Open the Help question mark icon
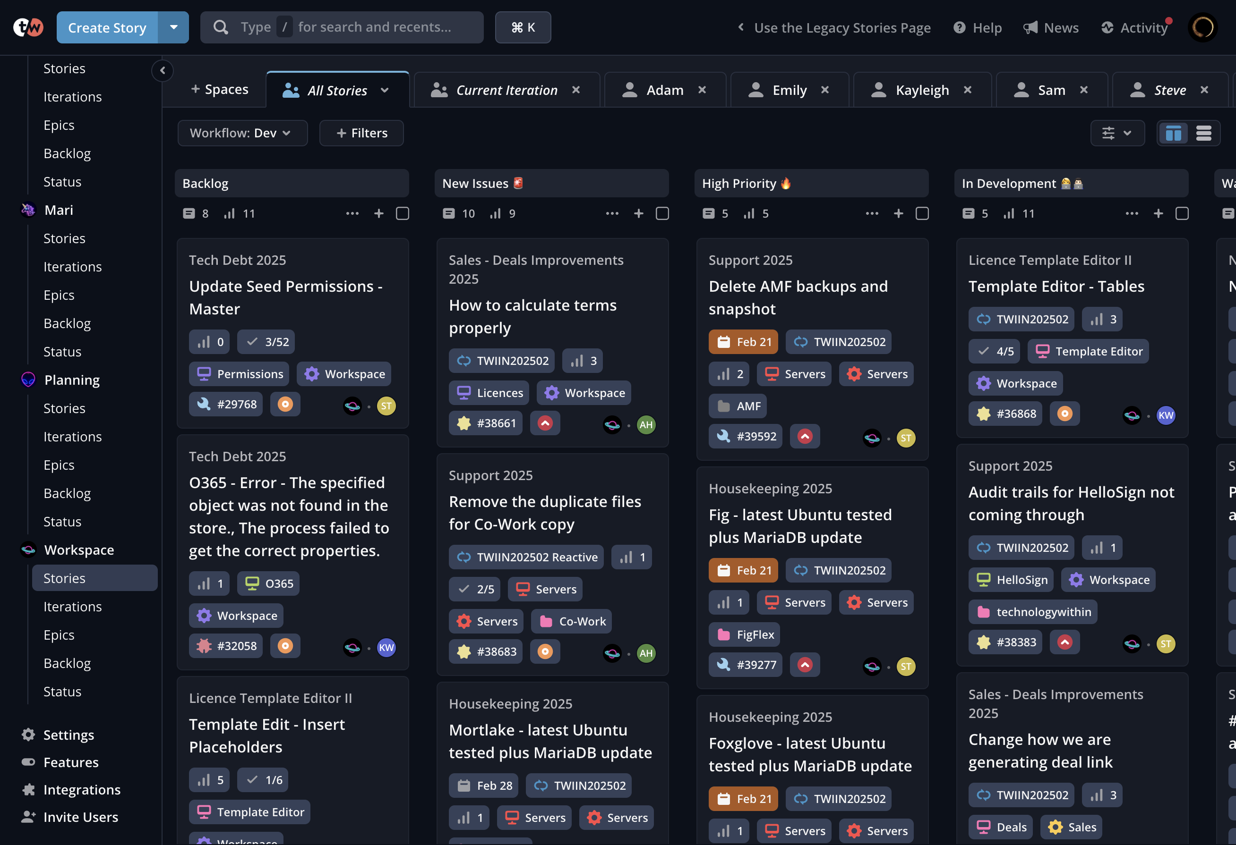 [959, 28]
